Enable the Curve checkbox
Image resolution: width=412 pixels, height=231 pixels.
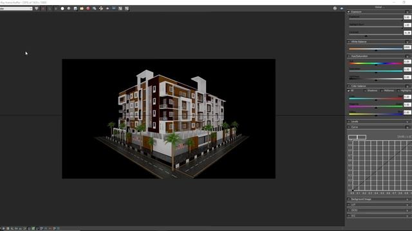(349, 127)
